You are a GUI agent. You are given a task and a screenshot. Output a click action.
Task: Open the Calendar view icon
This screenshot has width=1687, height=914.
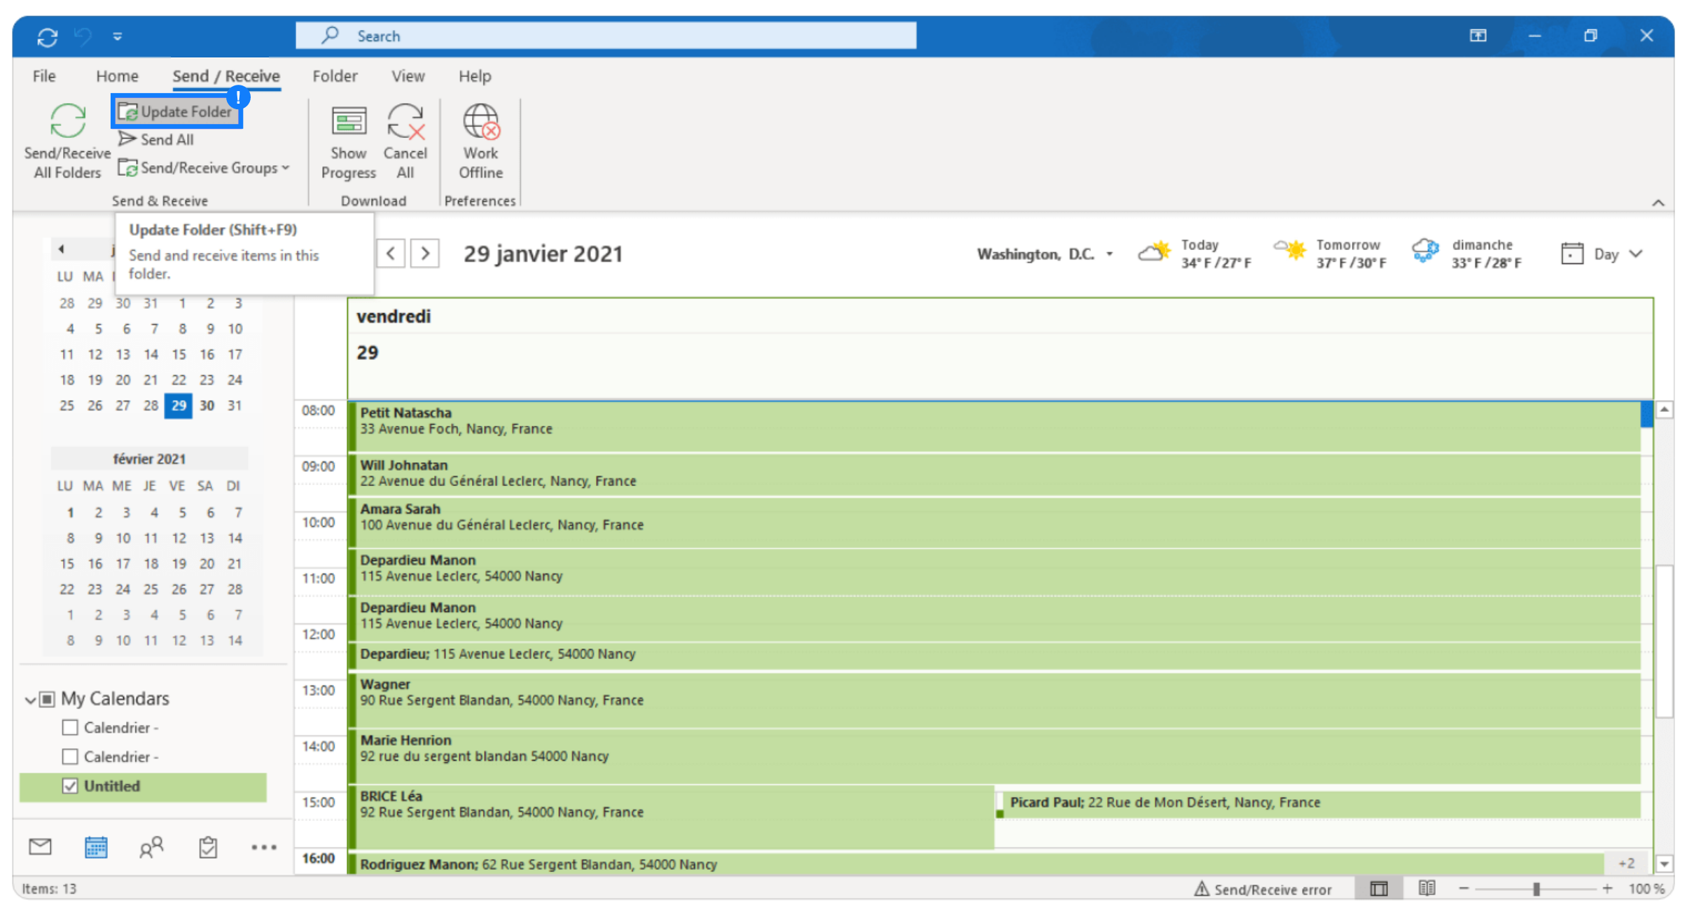pyautogui.click(x=96, y=847)
